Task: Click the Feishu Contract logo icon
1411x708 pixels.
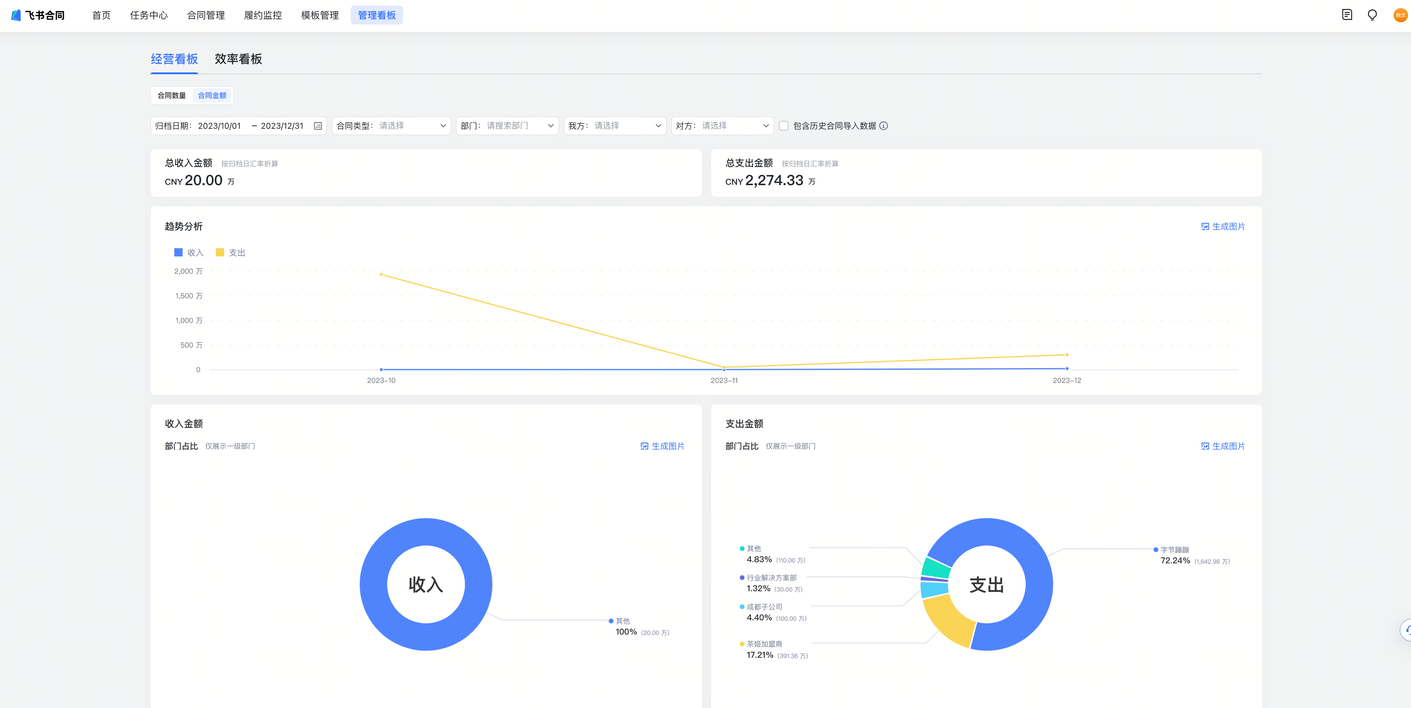Action: click(x=16, y=15)
